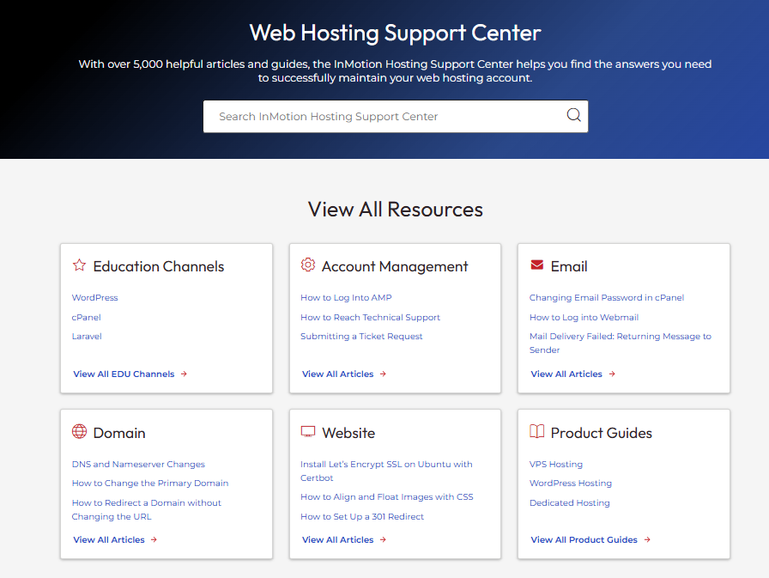The height and width of the screenshot is (578, 769).
Task: Open How to Align and Float Images with CSS
Action: (387, 496)
